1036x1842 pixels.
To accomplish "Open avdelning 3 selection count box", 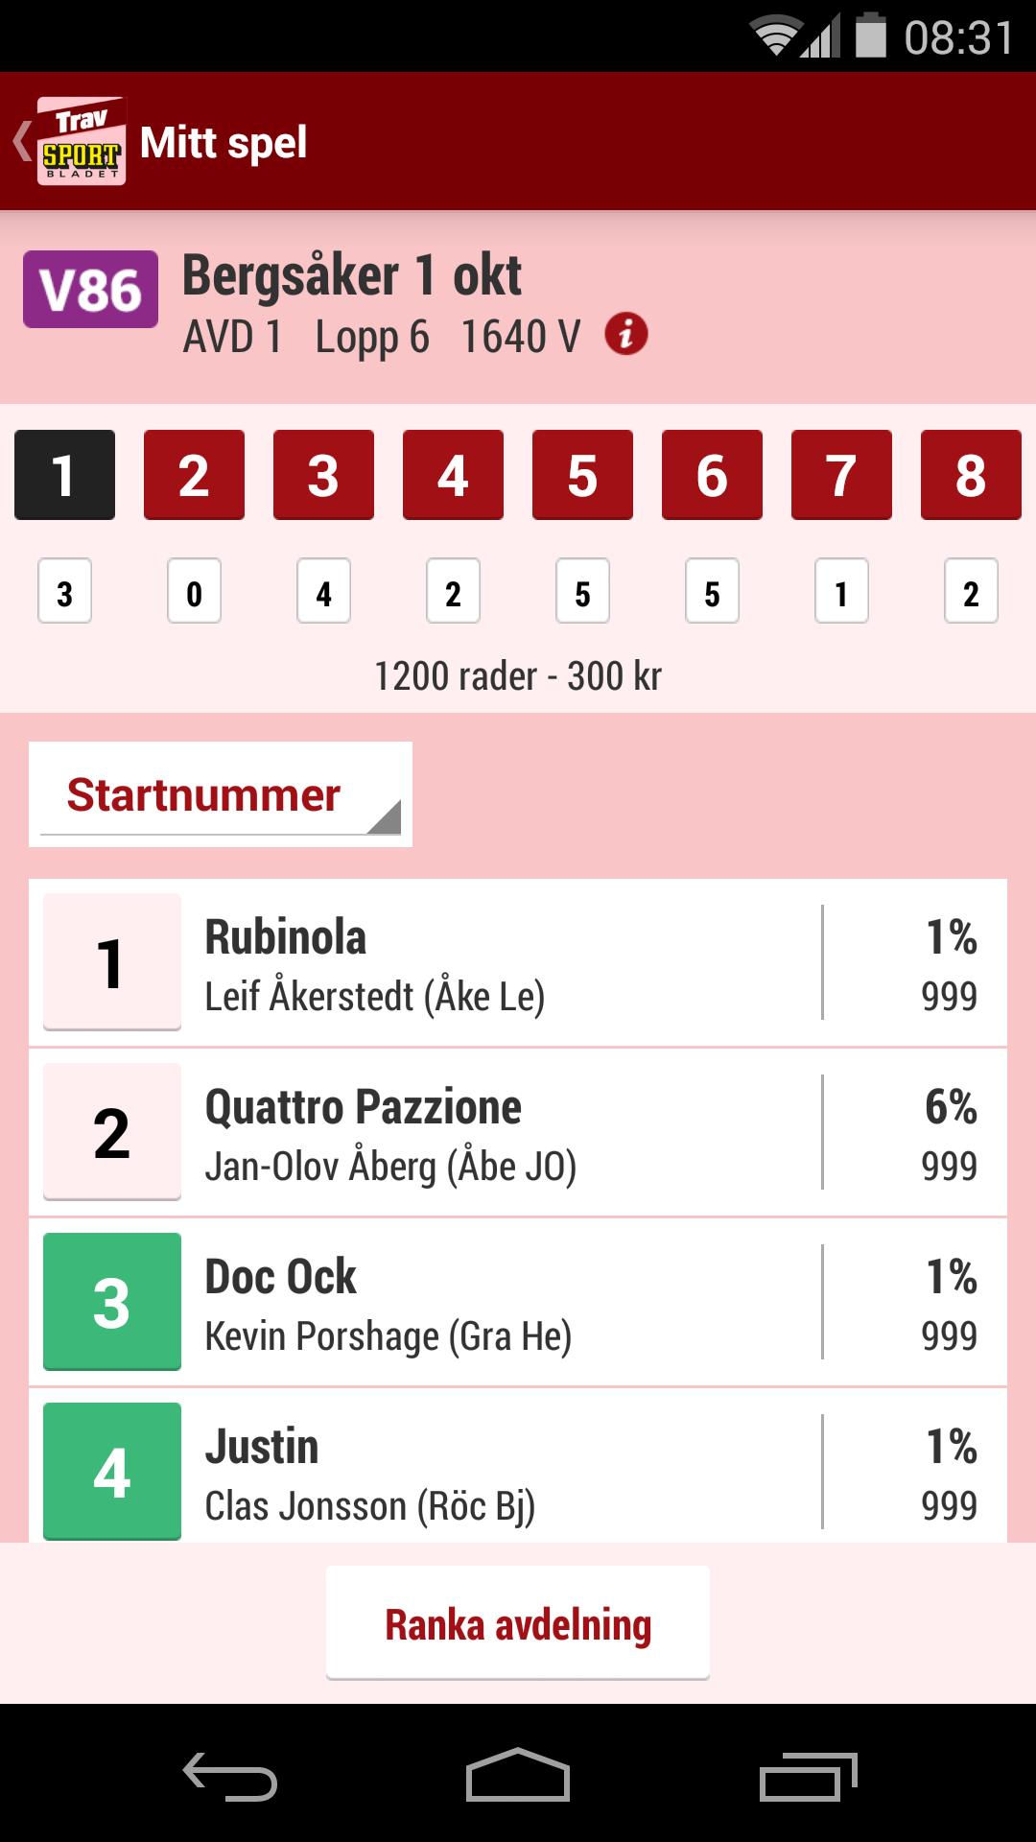I will [x=323, y=592].
